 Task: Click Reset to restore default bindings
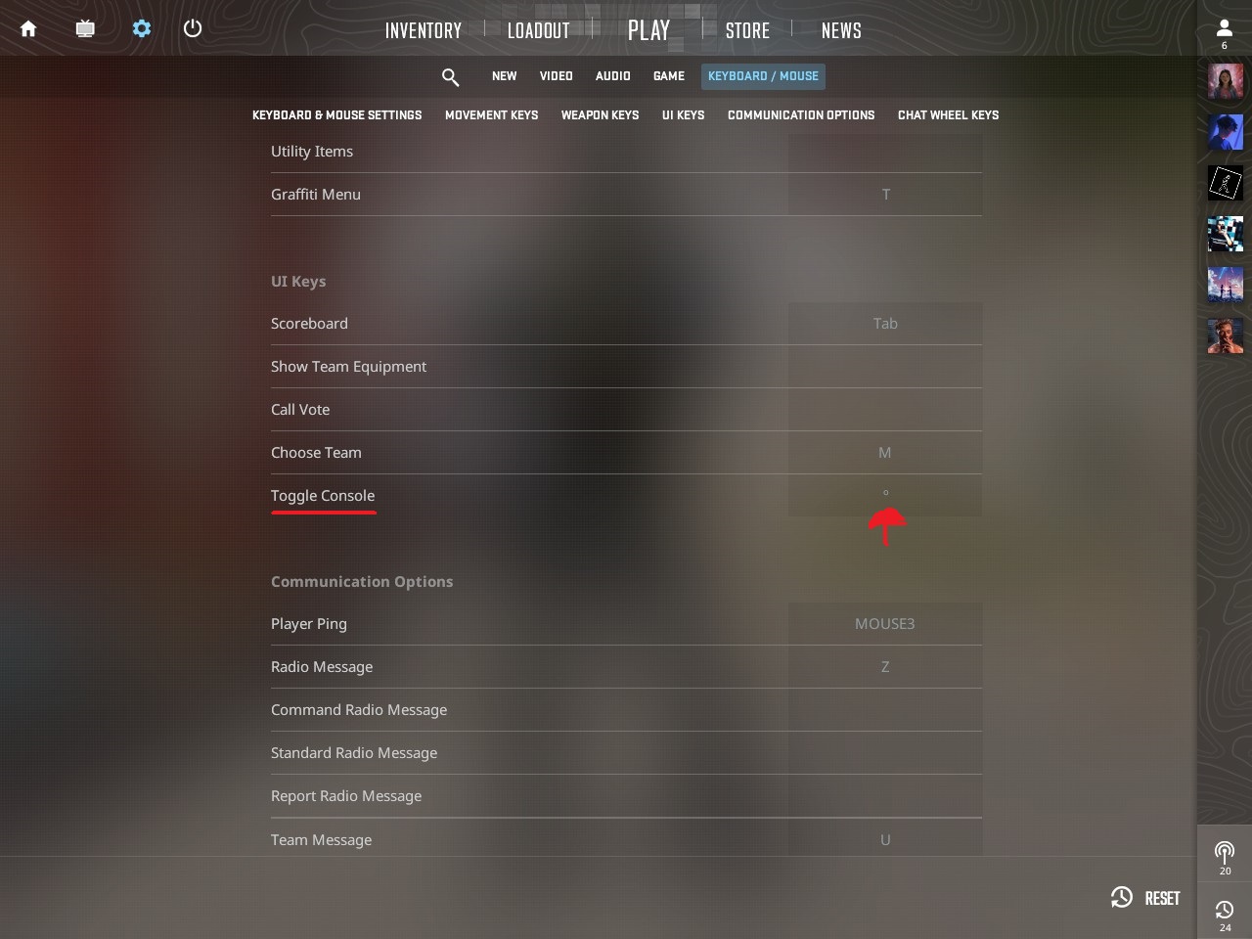[x=1145, y=898]
